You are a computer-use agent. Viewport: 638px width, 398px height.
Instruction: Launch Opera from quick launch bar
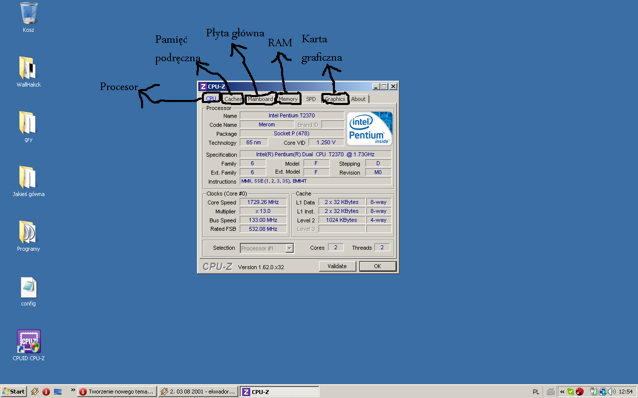46,392
